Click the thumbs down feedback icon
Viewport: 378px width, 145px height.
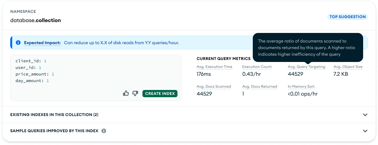(135, 94)
